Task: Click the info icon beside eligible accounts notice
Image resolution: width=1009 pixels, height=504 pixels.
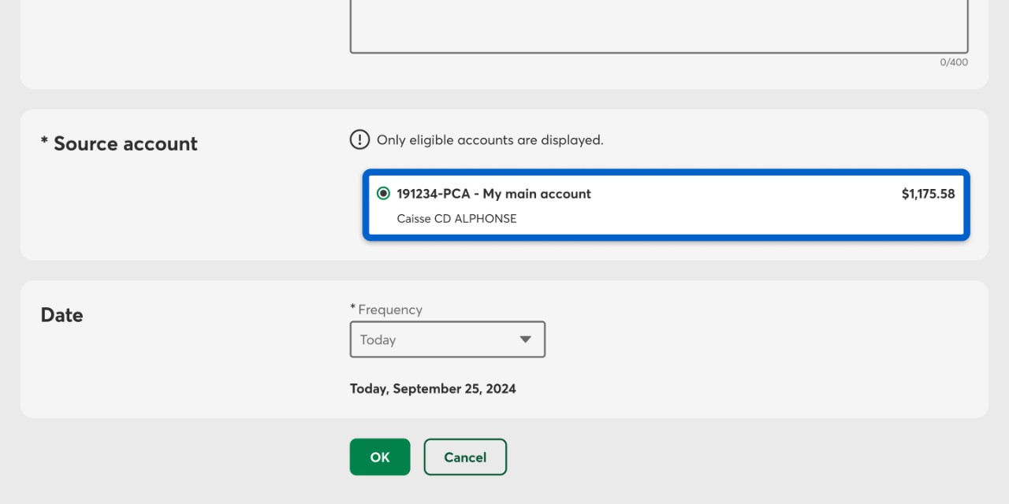Action: point(359,140)
